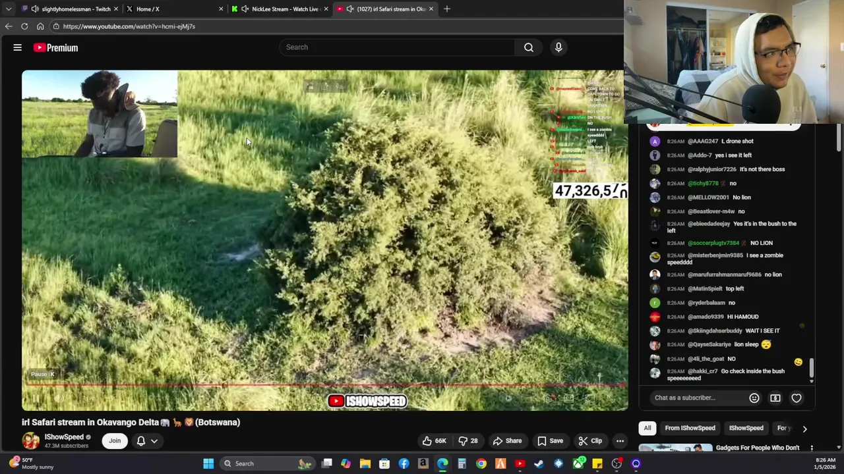This screenshot has height=474, width=844.
Task: Join the IShowSpeed channel membership
Action: (x=115, y=441)
